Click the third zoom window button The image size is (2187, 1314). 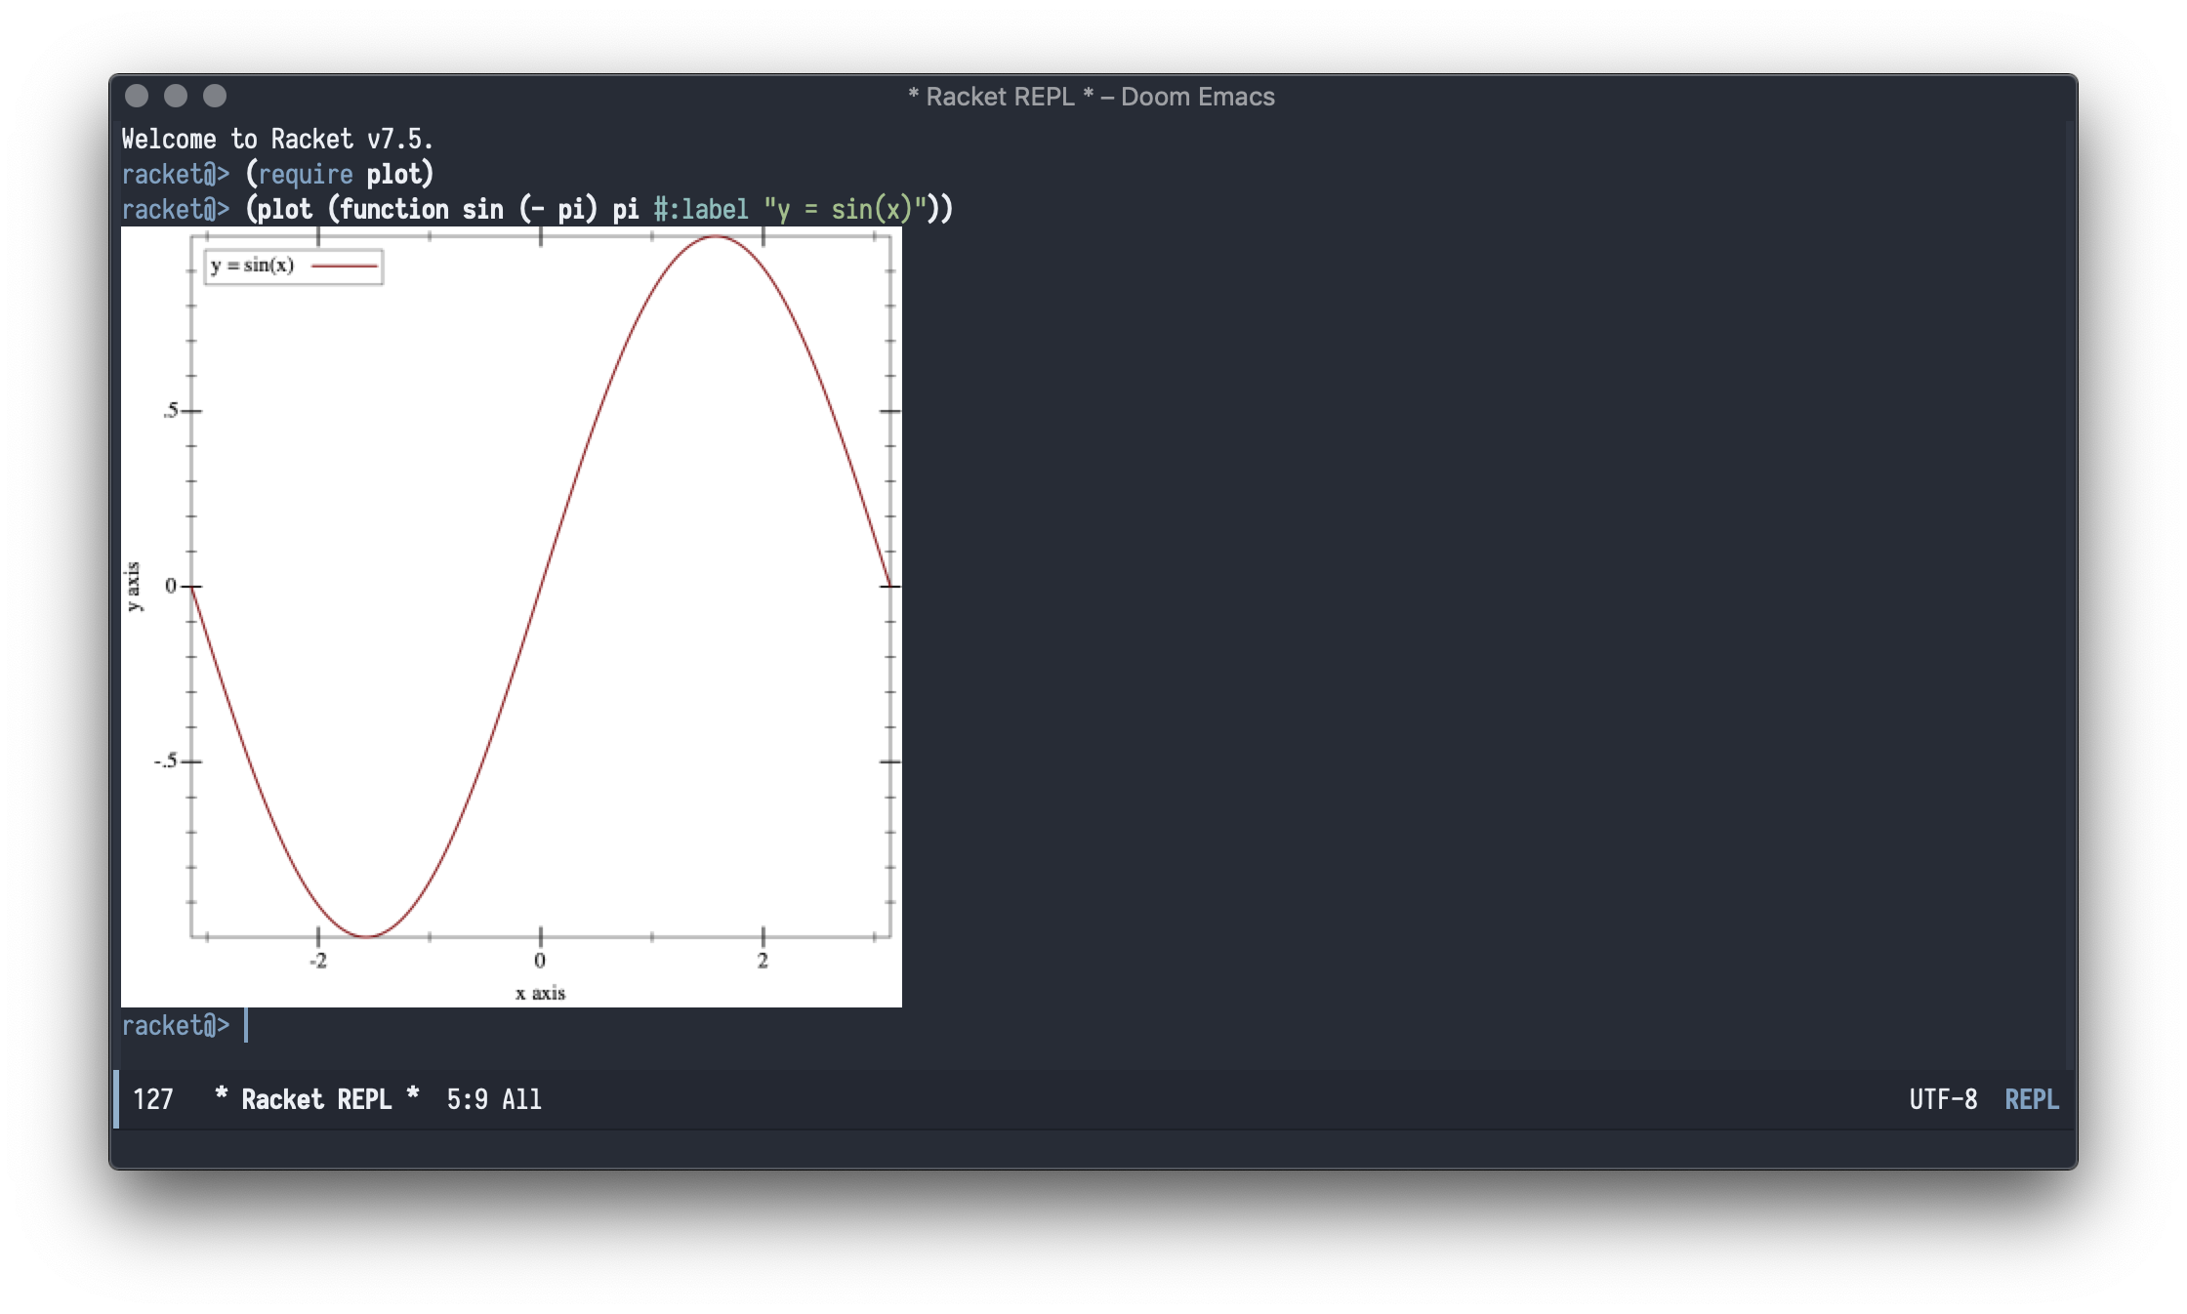[x=215, y=96]
